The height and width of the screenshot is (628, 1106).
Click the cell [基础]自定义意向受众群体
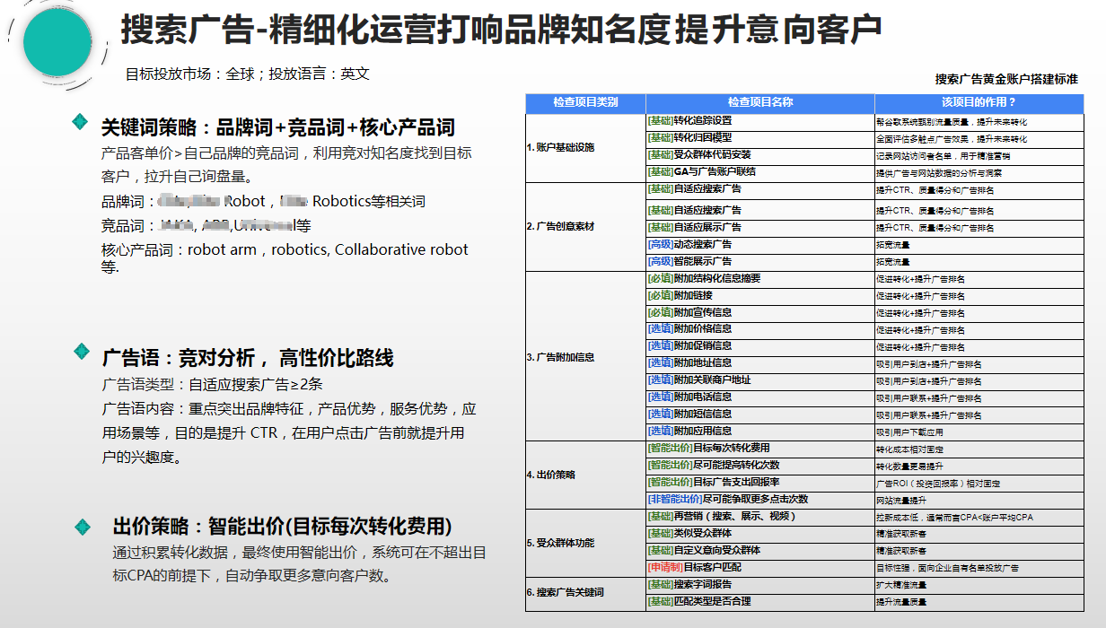(x=760, y=551)
